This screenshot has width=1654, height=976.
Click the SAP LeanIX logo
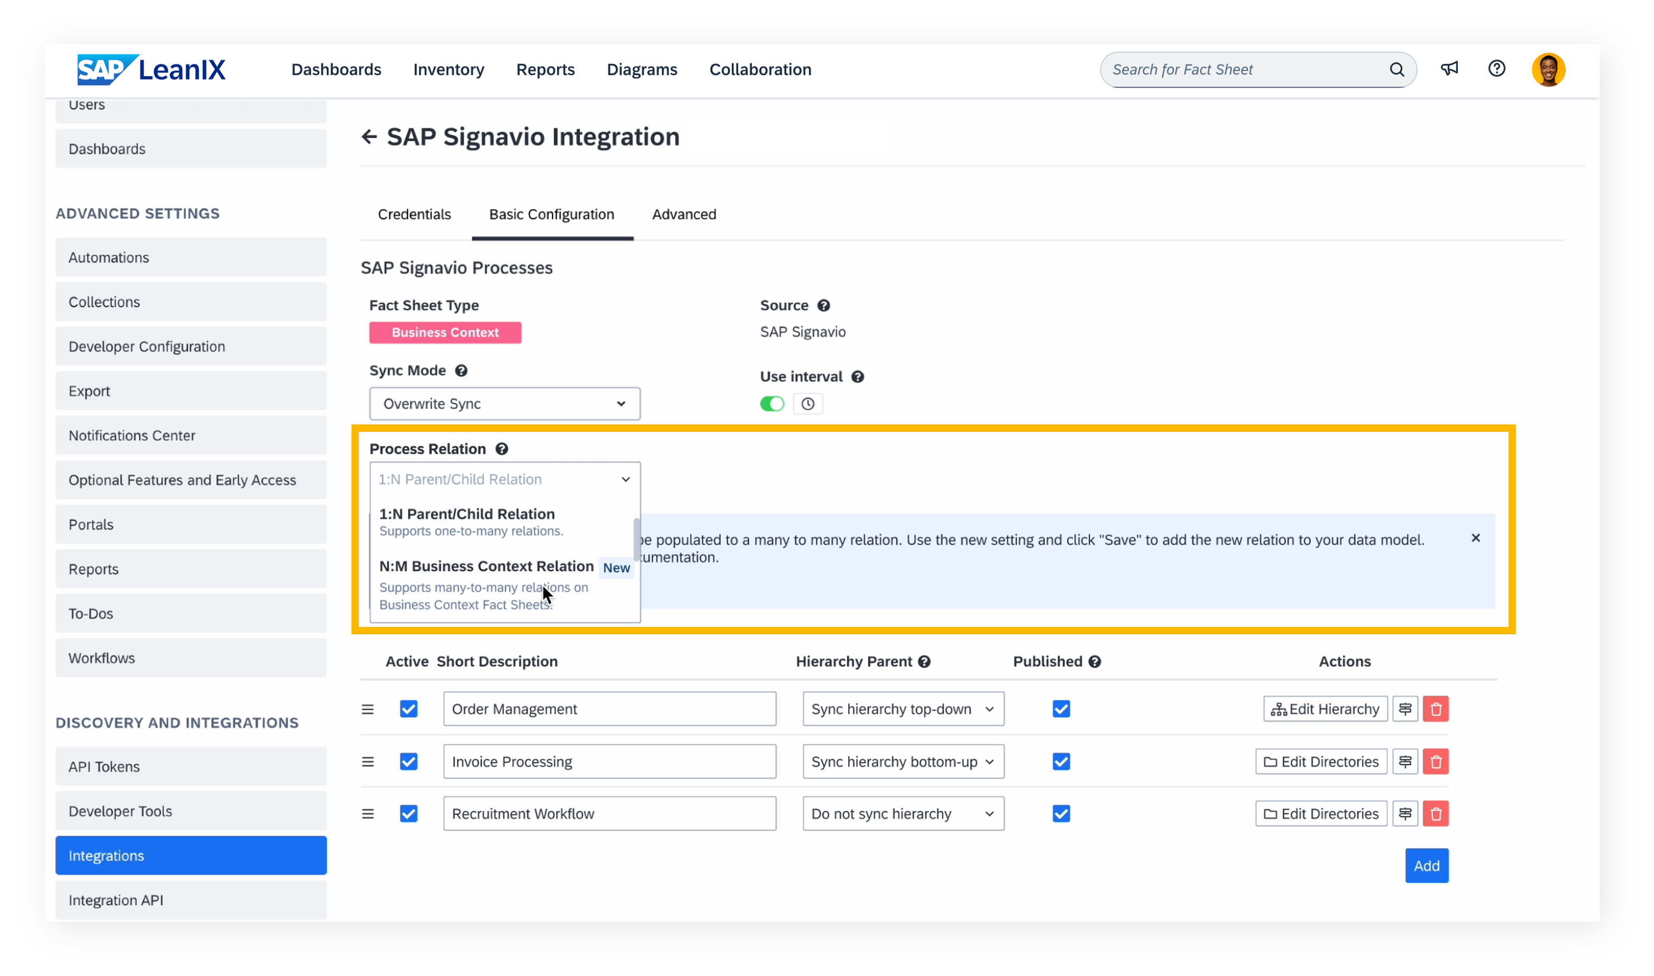(x=151, y=70)
